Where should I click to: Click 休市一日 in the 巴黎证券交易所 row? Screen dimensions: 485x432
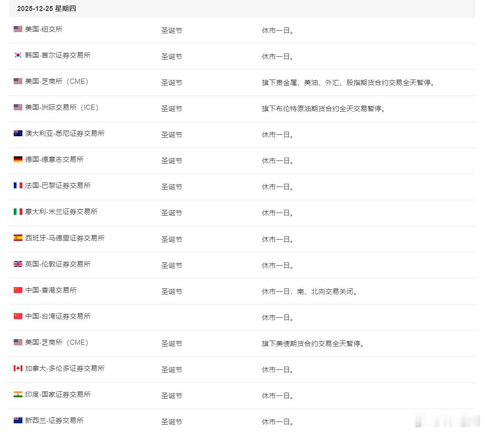pos(278,187)
